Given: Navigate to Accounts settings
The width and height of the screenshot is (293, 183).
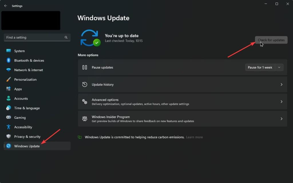Looking at the screenshot, I should (x=37, y=98).
